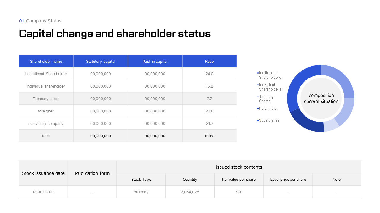Click the Institutional Shareholders legend color marker
This screenshot has width=380, height=213.
(258, 73)
